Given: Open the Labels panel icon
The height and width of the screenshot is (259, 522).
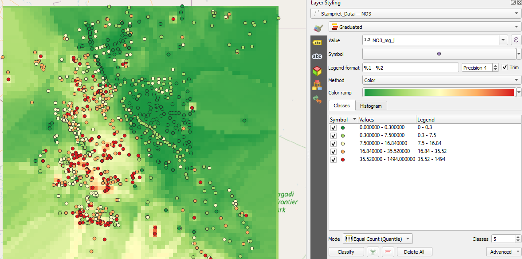Looking at the screenshot, I should click(318, 43).
